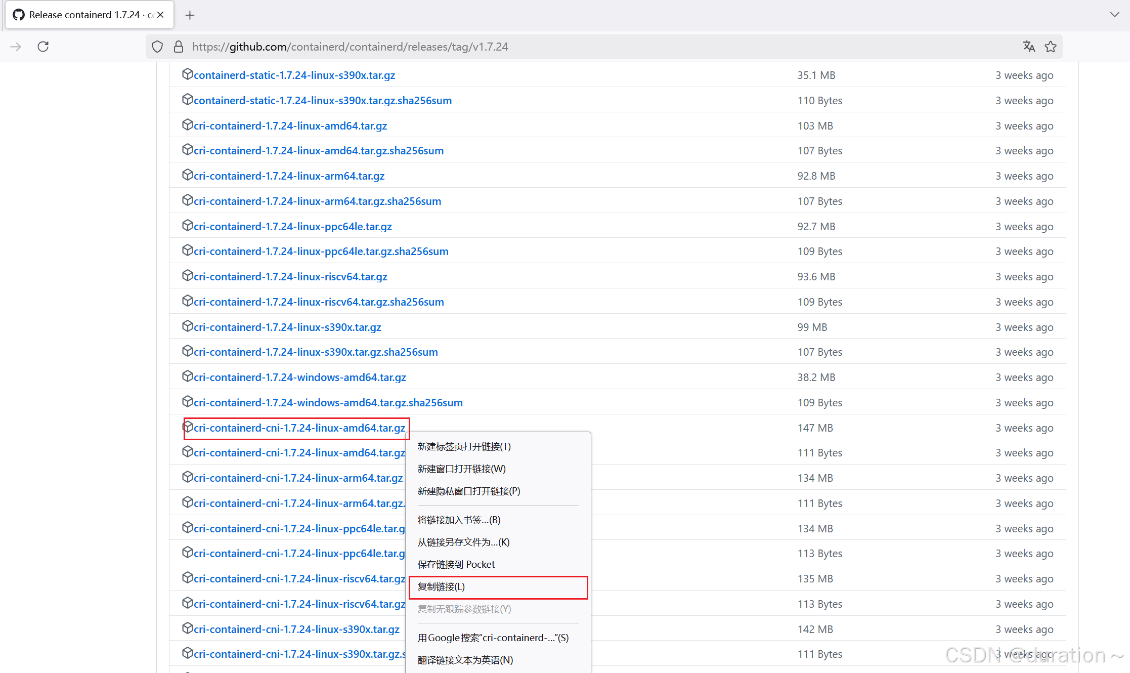Click package icon beside cri-containerd linux-arm64.tar.gz
This screenshot has height=673, width=1130.
[x=187, y=175]
